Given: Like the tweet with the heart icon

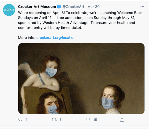Looking at the screenshot, I should click(88, 120).
